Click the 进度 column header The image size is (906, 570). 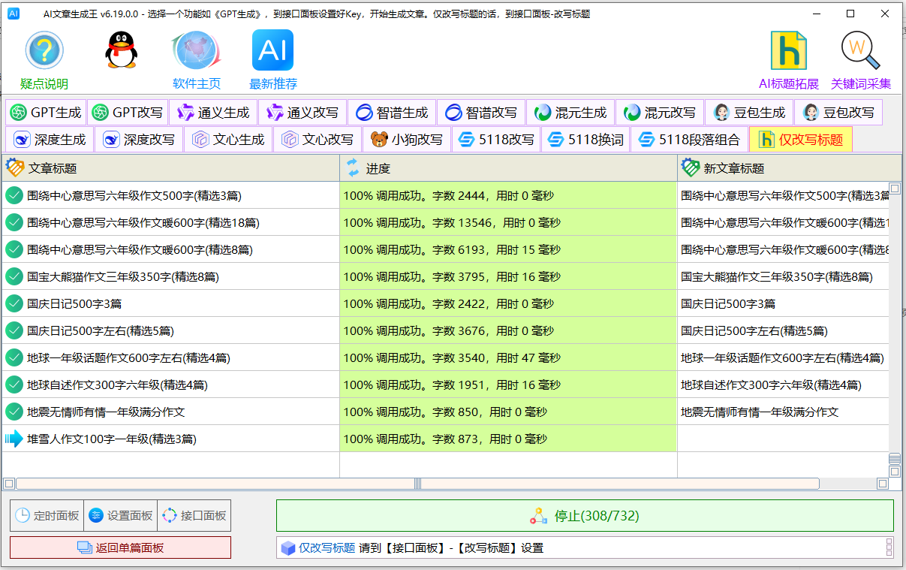pos(508,168)
